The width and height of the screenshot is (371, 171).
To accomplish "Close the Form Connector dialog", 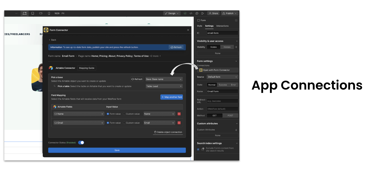I will [188, 30].
